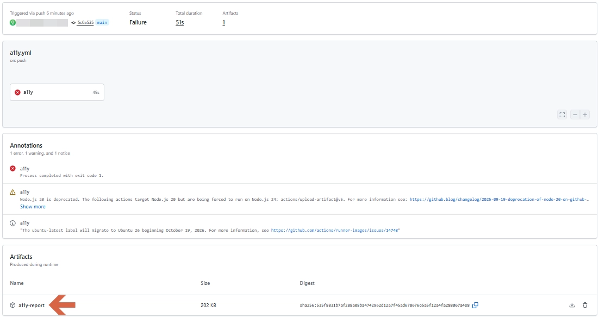Open commit 5c0a535 link
The image size is (599, 318).
[x=85, y=22]
